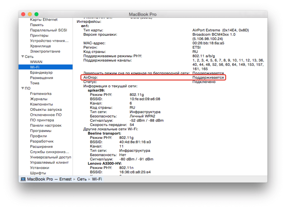Select Отключенное ПО in sidebar
The image size is (286, 209).
point(46,115)
